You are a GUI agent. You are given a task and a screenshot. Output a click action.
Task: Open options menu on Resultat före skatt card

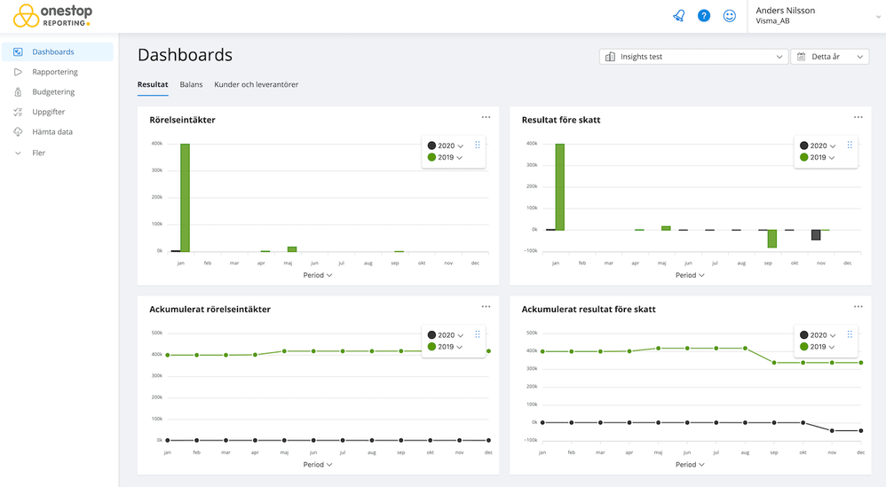pos(858,117)
